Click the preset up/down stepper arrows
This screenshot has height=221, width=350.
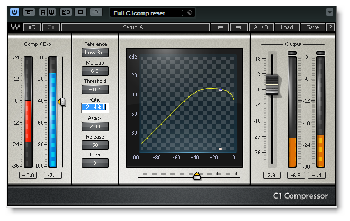click(183, 12)
